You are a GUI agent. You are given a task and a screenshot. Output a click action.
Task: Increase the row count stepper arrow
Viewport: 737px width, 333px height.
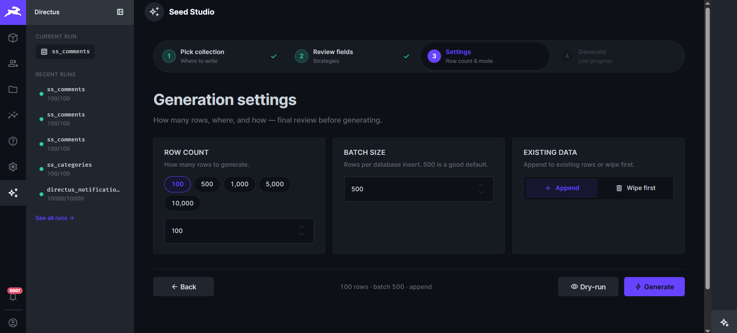point(302,227)
